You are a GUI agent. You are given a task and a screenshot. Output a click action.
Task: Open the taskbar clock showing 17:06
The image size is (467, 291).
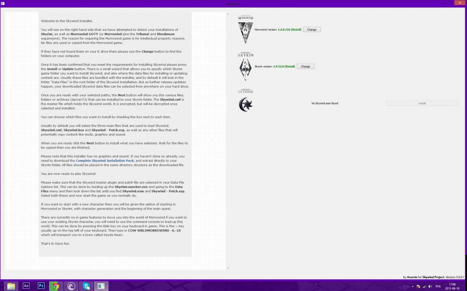coord(452,286)
